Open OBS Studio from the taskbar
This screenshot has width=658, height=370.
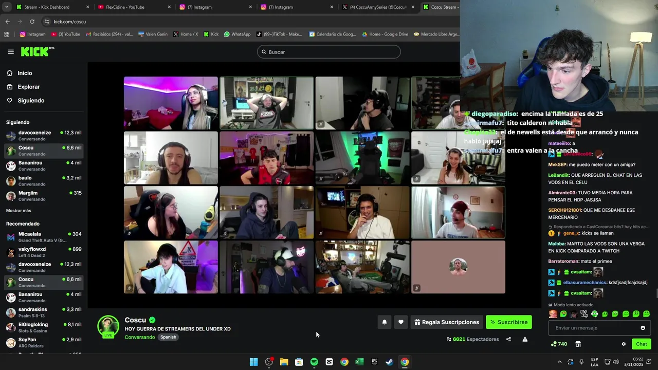point(269,362)
